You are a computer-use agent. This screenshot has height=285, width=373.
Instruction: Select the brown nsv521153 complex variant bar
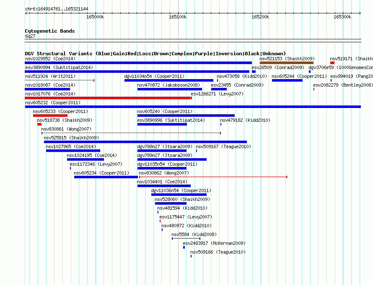(286, 63)
